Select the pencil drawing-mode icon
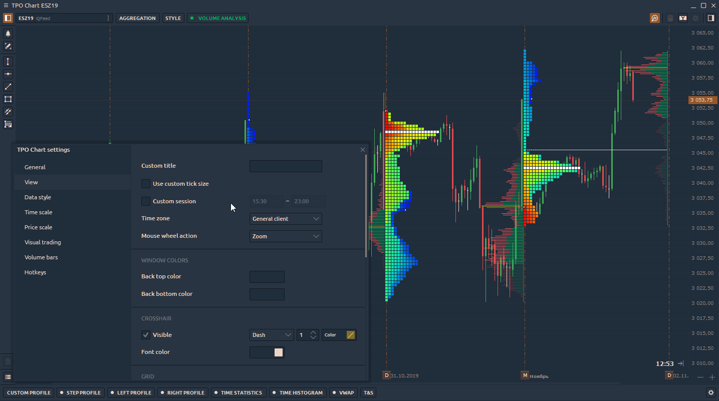This screenshot has height=401, width=719. [8, 46]
